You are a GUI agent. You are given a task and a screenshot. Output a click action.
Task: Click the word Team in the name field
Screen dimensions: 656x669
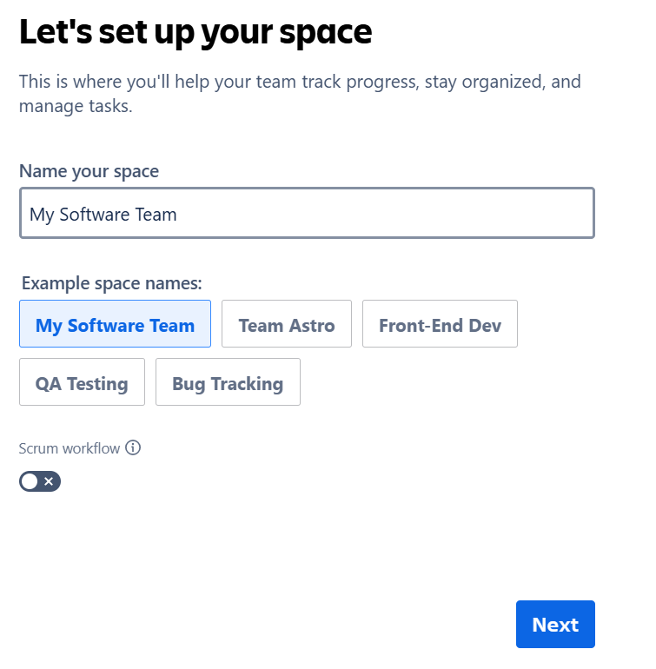156,214
